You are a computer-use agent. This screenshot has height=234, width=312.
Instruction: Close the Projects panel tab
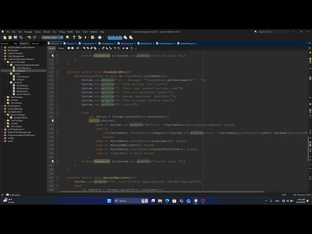pyautogui.click(x=28, y=43)
